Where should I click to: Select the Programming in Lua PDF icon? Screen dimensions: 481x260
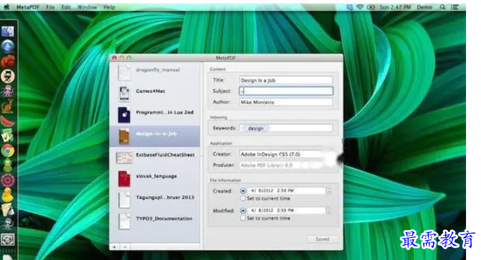[124, 115]
